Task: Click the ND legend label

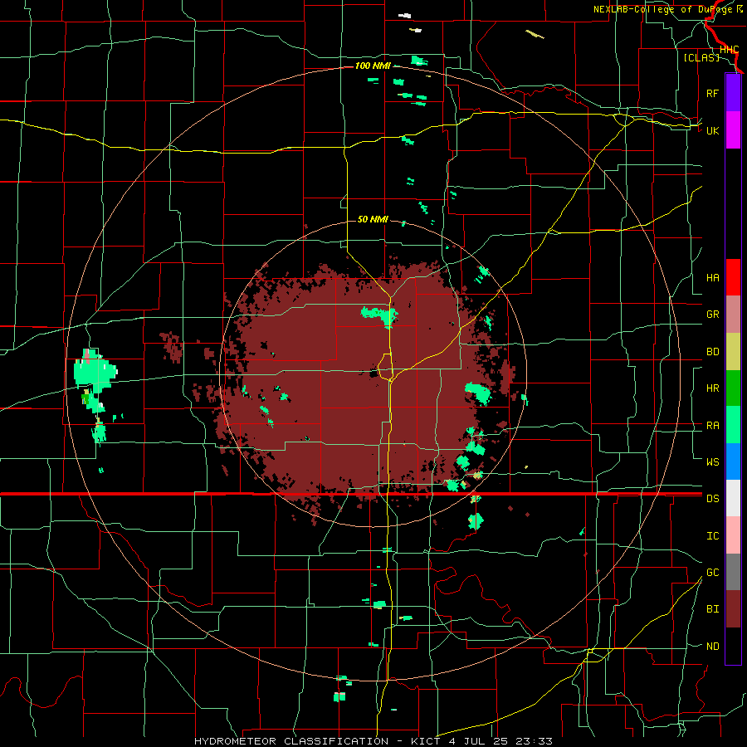Action: [712, 646]
